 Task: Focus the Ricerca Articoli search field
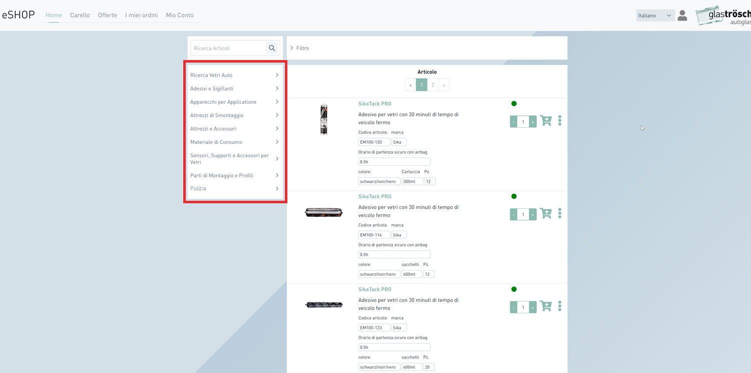click(228, 48)
